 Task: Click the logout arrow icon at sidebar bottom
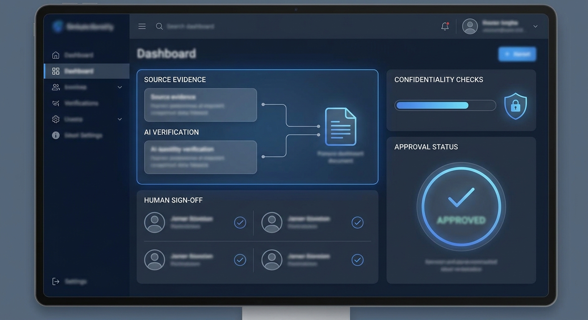point(56,282)
